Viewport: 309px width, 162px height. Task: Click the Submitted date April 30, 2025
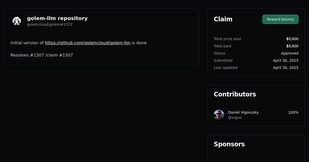pyautogui.click(x=286, y=60)
